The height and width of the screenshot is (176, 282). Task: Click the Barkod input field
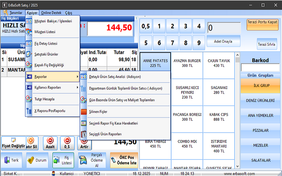point(260,68)
